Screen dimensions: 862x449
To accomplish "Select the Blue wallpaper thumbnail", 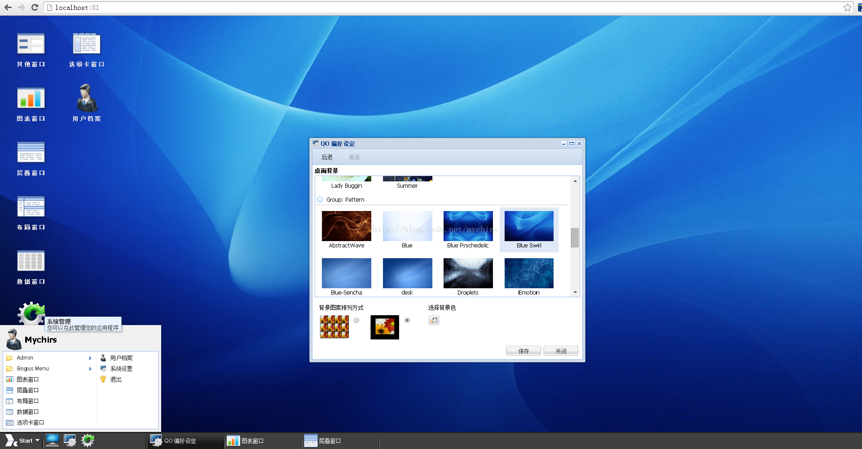I will (407, 229).
